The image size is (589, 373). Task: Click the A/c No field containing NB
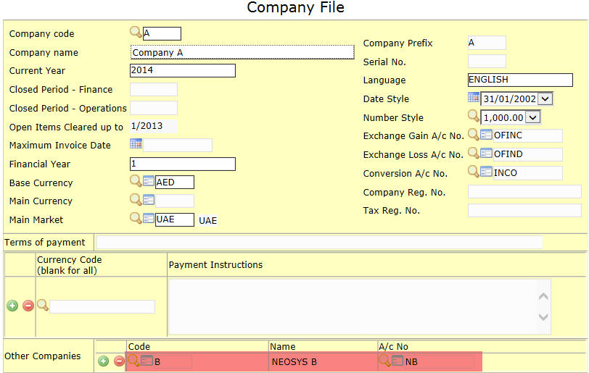[x=439, y=361]
